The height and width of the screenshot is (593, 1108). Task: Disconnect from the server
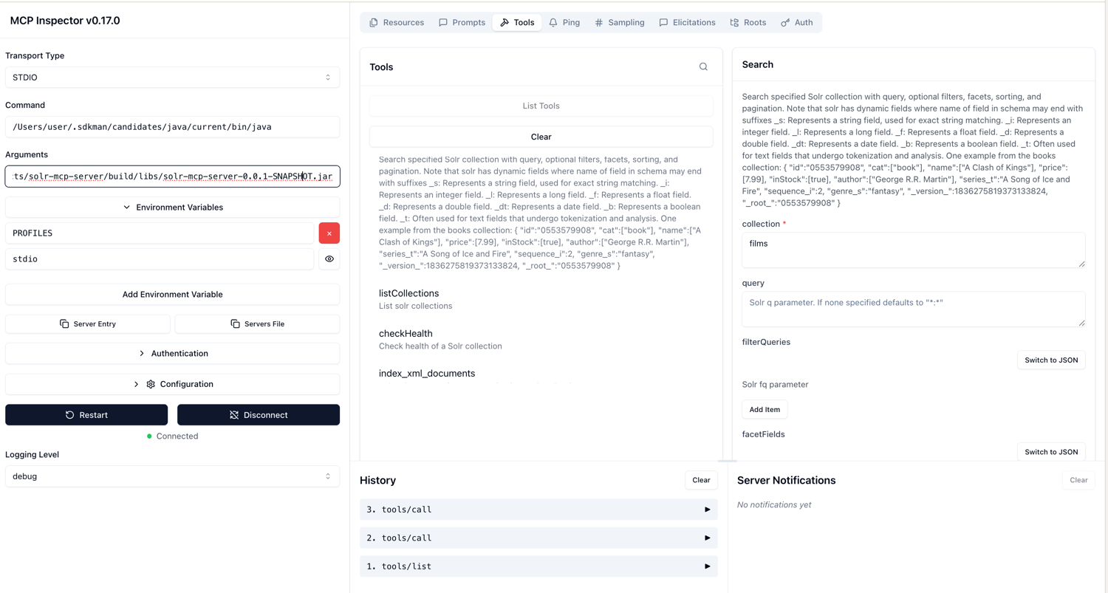[x=259, y=415]
